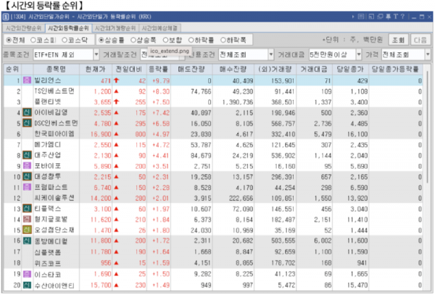Click the list menu icon in title bar
435x295 pixels.
(361, 17)
